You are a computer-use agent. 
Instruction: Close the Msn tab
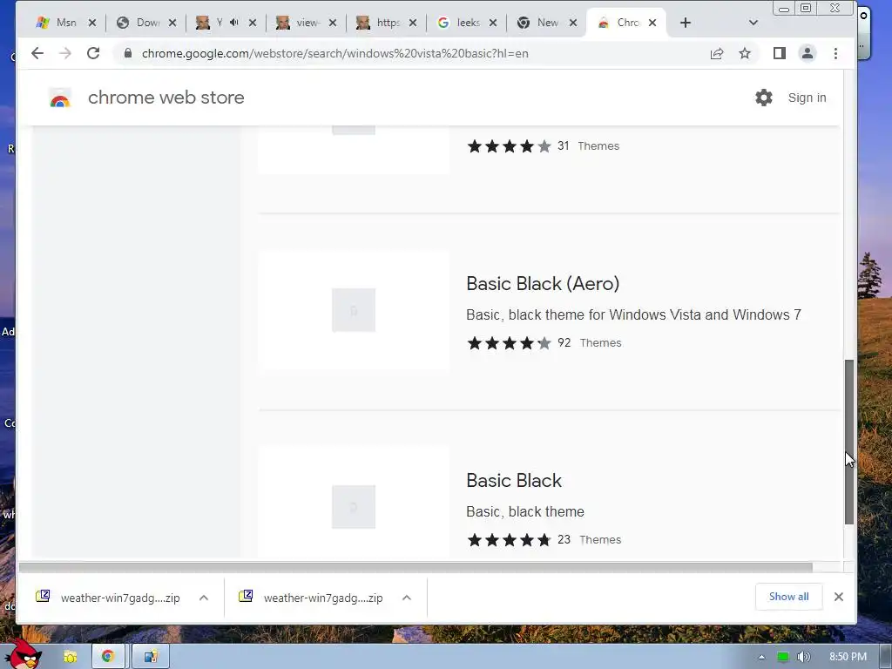(x=92, y=23)
